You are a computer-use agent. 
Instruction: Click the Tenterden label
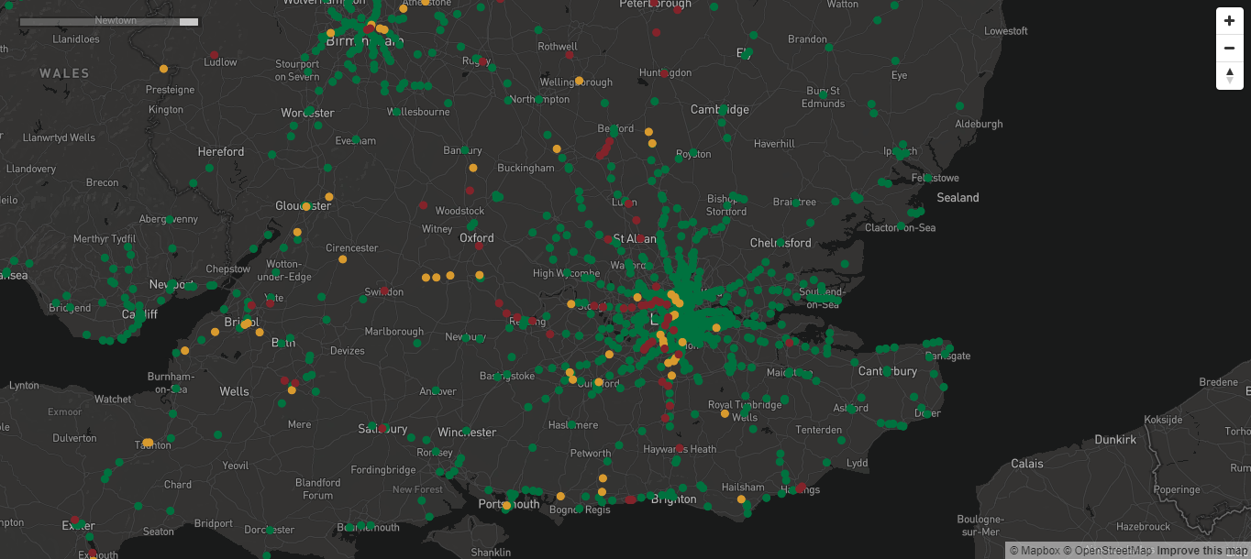(819, 430)
